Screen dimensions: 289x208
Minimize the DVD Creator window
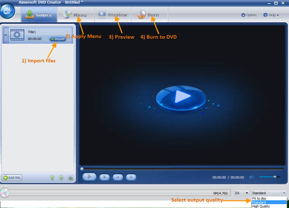[269, 3]
